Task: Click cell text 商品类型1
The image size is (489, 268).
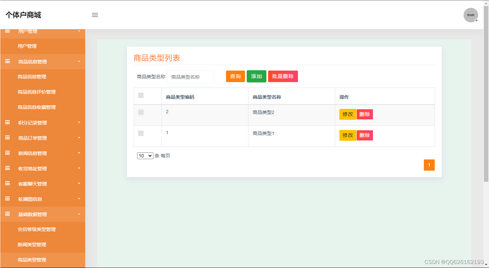Action: pos(263,133)
